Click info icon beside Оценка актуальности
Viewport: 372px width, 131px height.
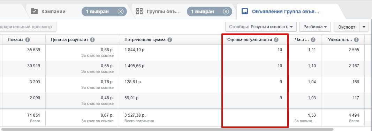pos(276,40)
